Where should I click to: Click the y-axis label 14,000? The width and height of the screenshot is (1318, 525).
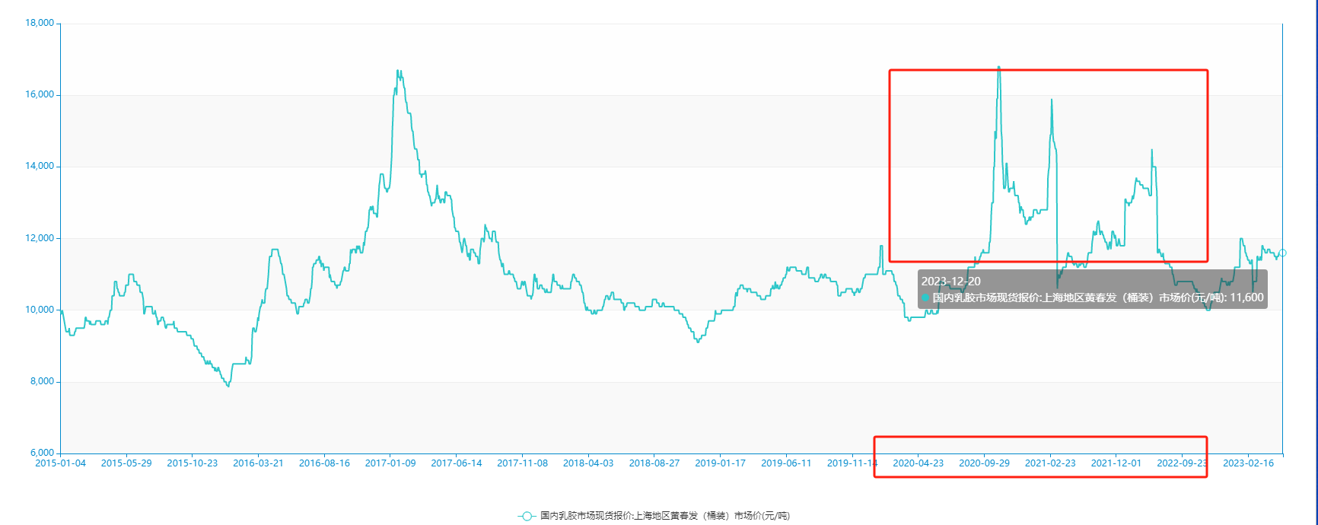tap(40, 166)
